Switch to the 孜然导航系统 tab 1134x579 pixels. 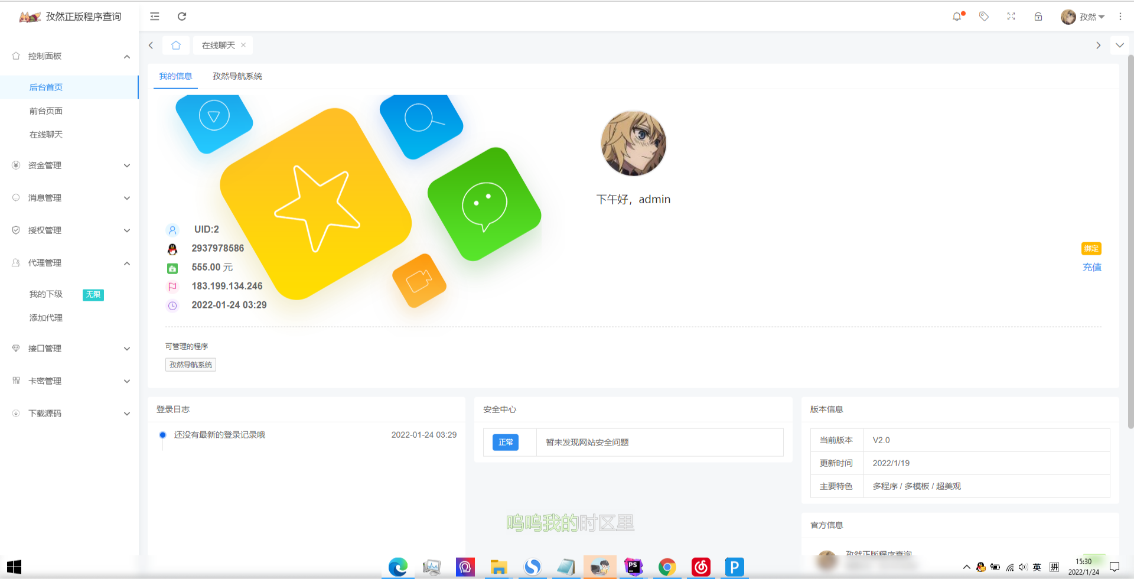[237, 76]
